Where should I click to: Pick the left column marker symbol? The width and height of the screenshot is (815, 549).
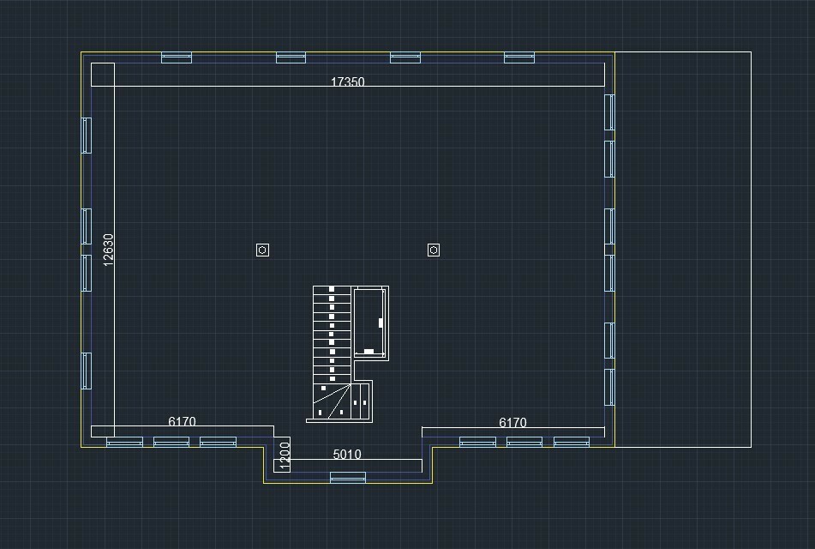coord(262,250)
